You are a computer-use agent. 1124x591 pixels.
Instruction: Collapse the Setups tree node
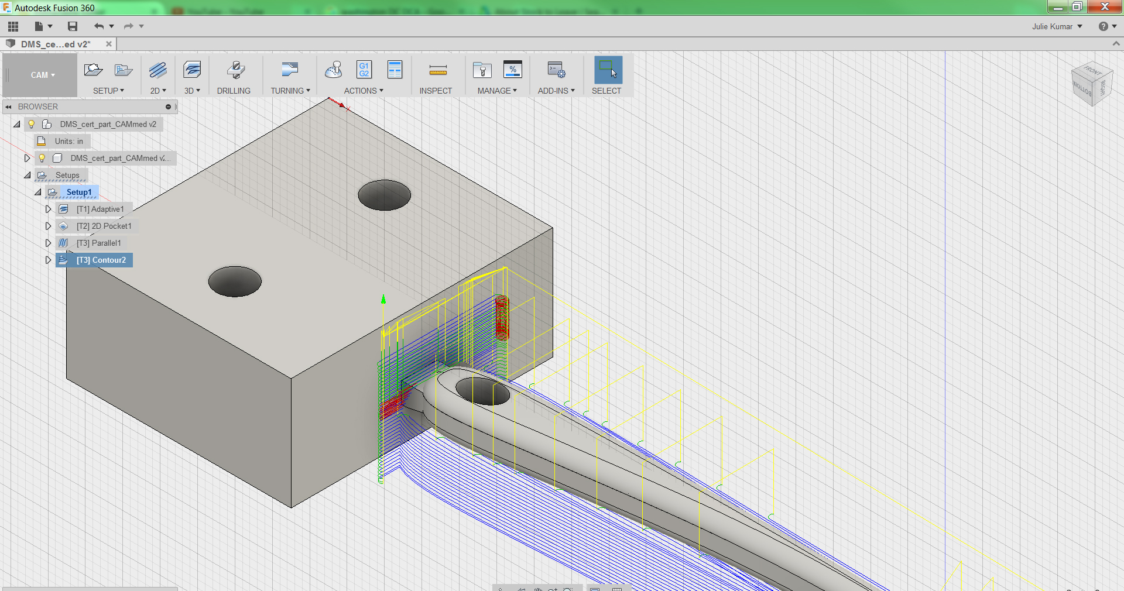tap(28, 175)
